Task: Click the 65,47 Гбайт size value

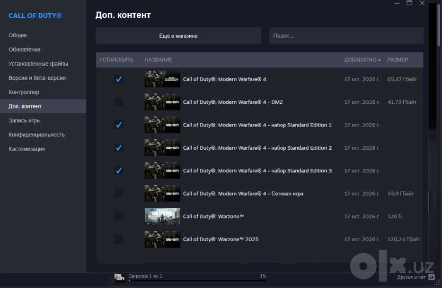Action: [x=402, y=79]
